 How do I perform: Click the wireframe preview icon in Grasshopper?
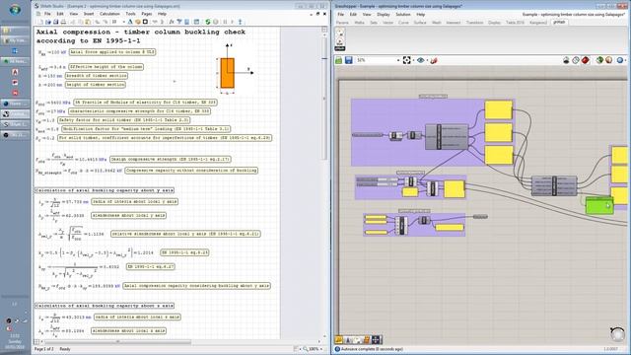pyautogui.click(x=576, y=60)
